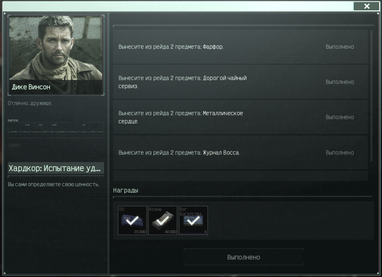This screenshot has height=277, width=382.
Task: Click the audio waveform under the portrait
Action: [56, 130]
